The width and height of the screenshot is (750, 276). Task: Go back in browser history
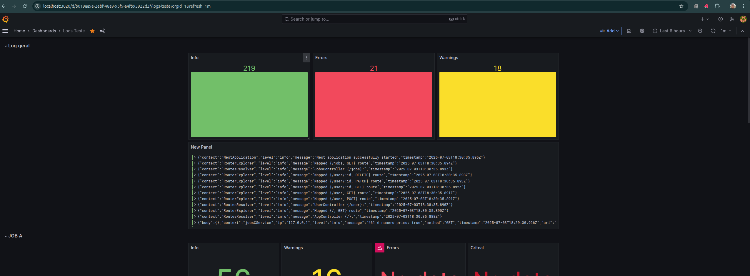tap(4, 6)
